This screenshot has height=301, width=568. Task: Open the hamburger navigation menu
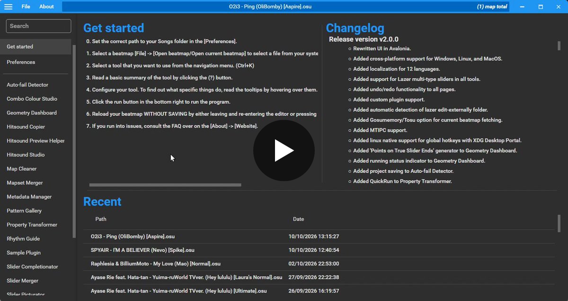[9, 7]
